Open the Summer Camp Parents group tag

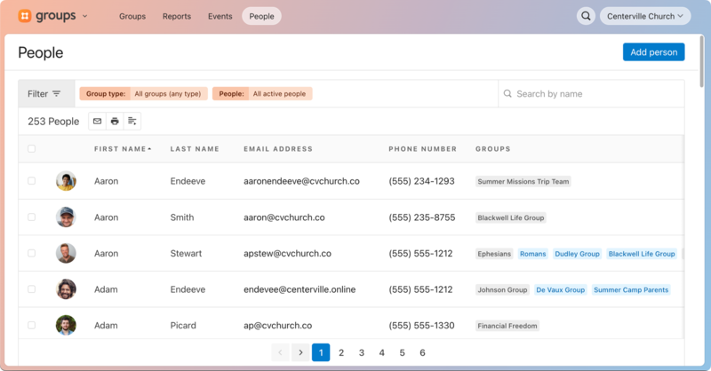pos(630,289)
